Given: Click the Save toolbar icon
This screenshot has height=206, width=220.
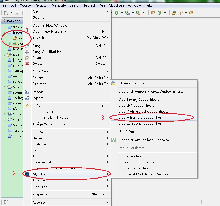Looking at the screenshot, I should 17,13.
